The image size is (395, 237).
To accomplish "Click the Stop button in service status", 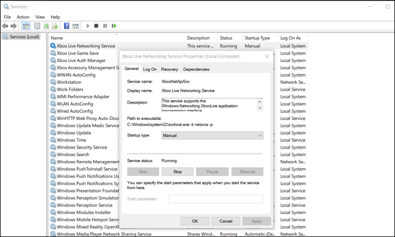I will (177, 172).
